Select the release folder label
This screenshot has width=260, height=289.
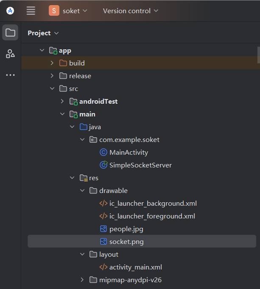(x=80, y=76)
